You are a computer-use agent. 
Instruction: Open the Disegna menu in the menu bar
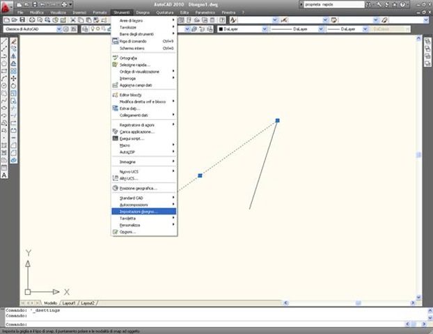(x=142, y=13)
